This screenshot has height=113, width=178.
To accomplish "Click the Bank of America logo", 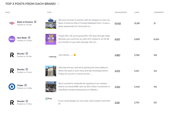I will 12,23.
